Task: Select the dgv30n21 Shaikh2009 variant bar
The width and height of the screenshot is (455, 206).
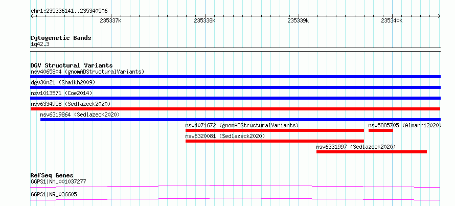Action: tap(235, 87)
